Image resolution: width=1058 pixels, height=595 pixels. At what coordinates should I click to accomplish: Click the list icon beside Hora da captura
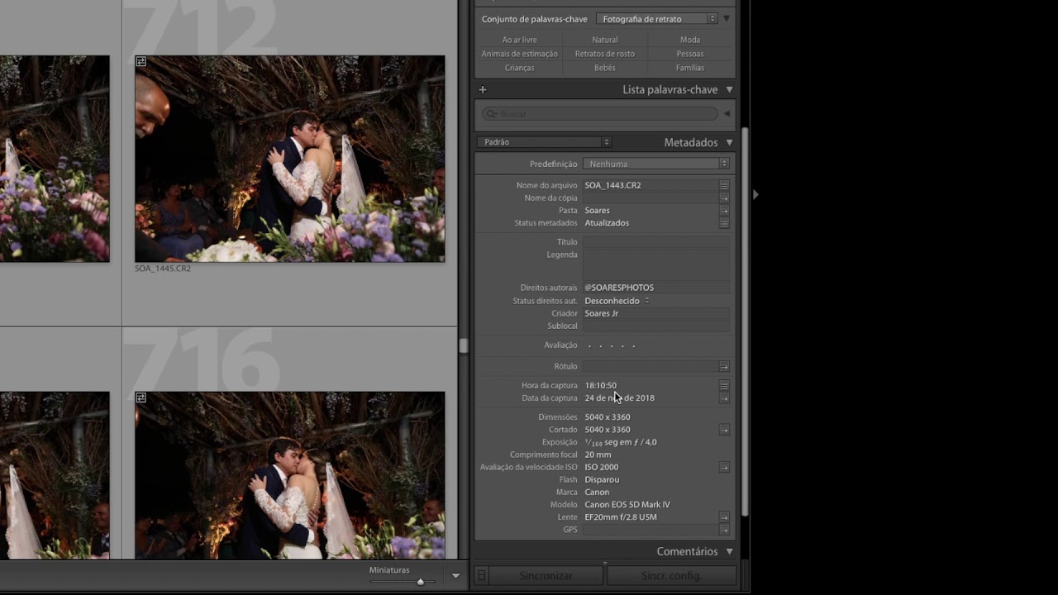724,385
